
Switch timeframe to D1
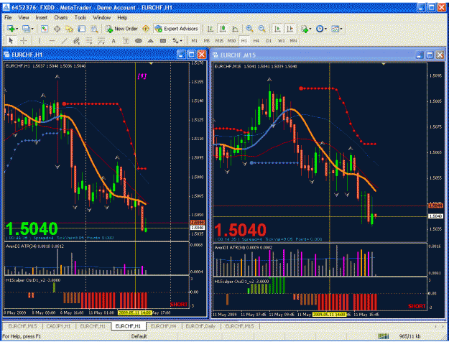coord(269,41)
